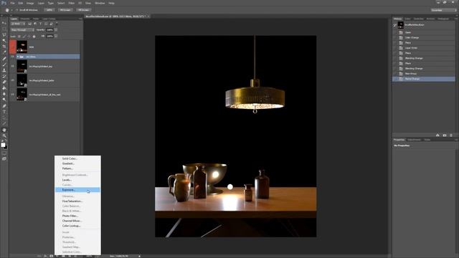Open the History panel flyout menu

coord(456,19)
